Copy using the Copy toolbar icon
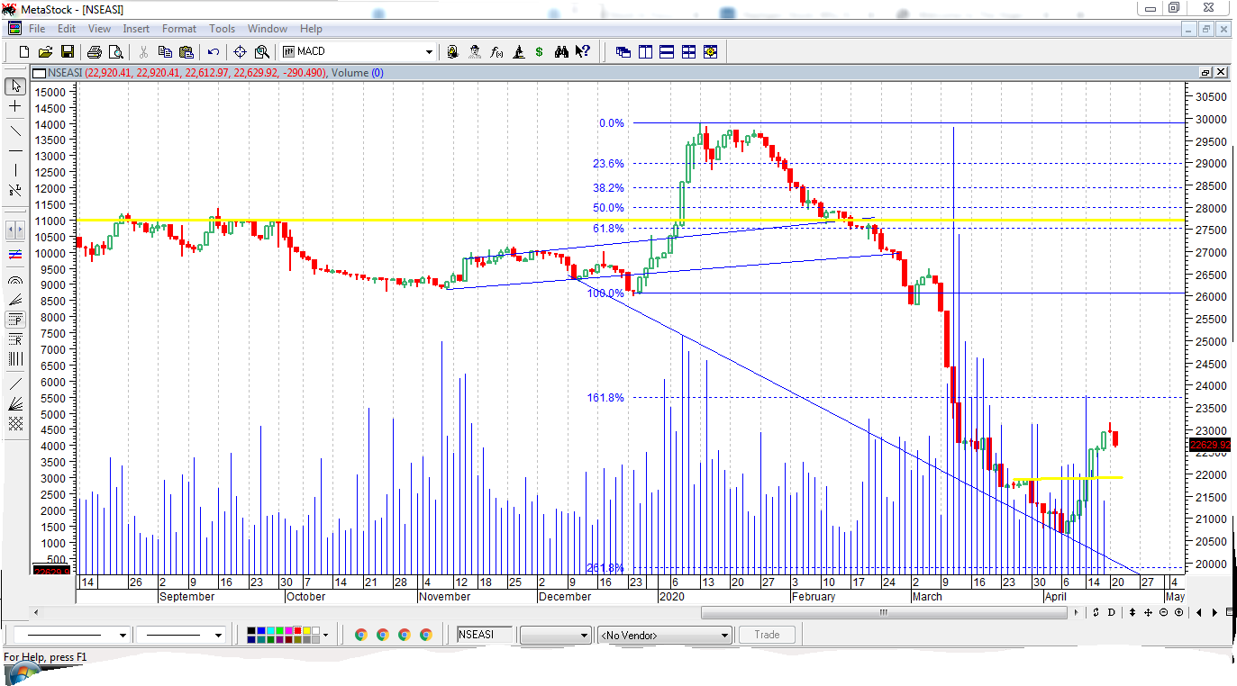The height and width of the screenshot is (686, 1237). 166,52
